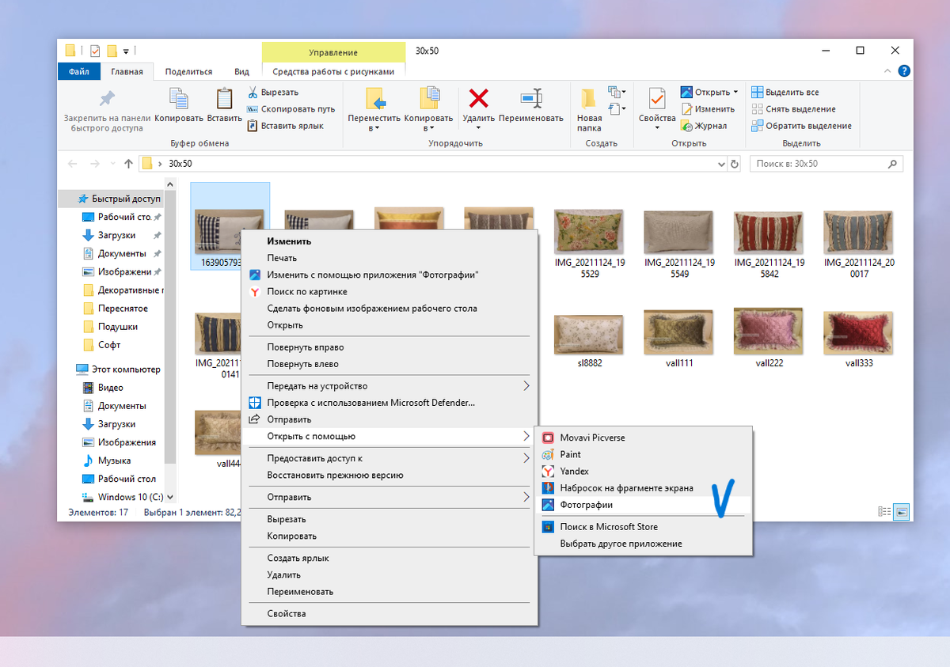Expand Передать на устройство submenu
Screen dimensions: 950x667
coord(389,386)
